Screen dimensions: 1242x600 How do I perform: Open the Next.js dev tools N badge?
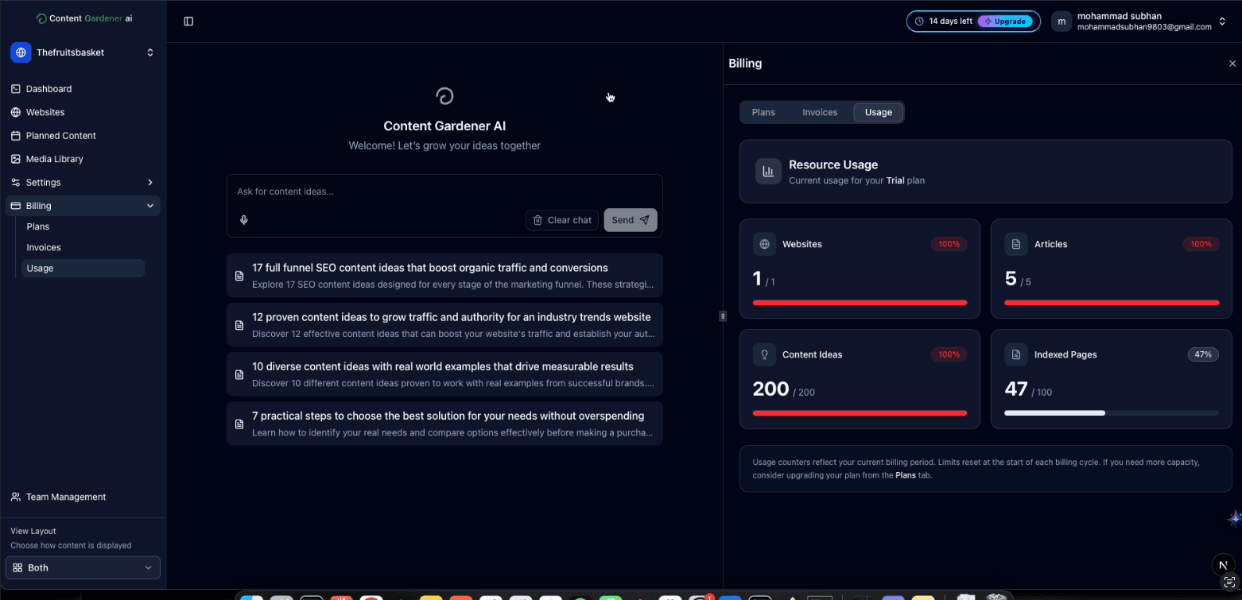coord(1224,565)
